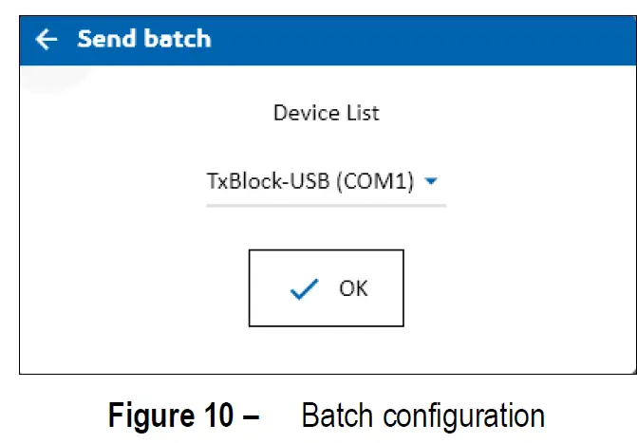
Task: Click the underline beneath the device field
Action: pyautogui.click(x=326, y=203)
